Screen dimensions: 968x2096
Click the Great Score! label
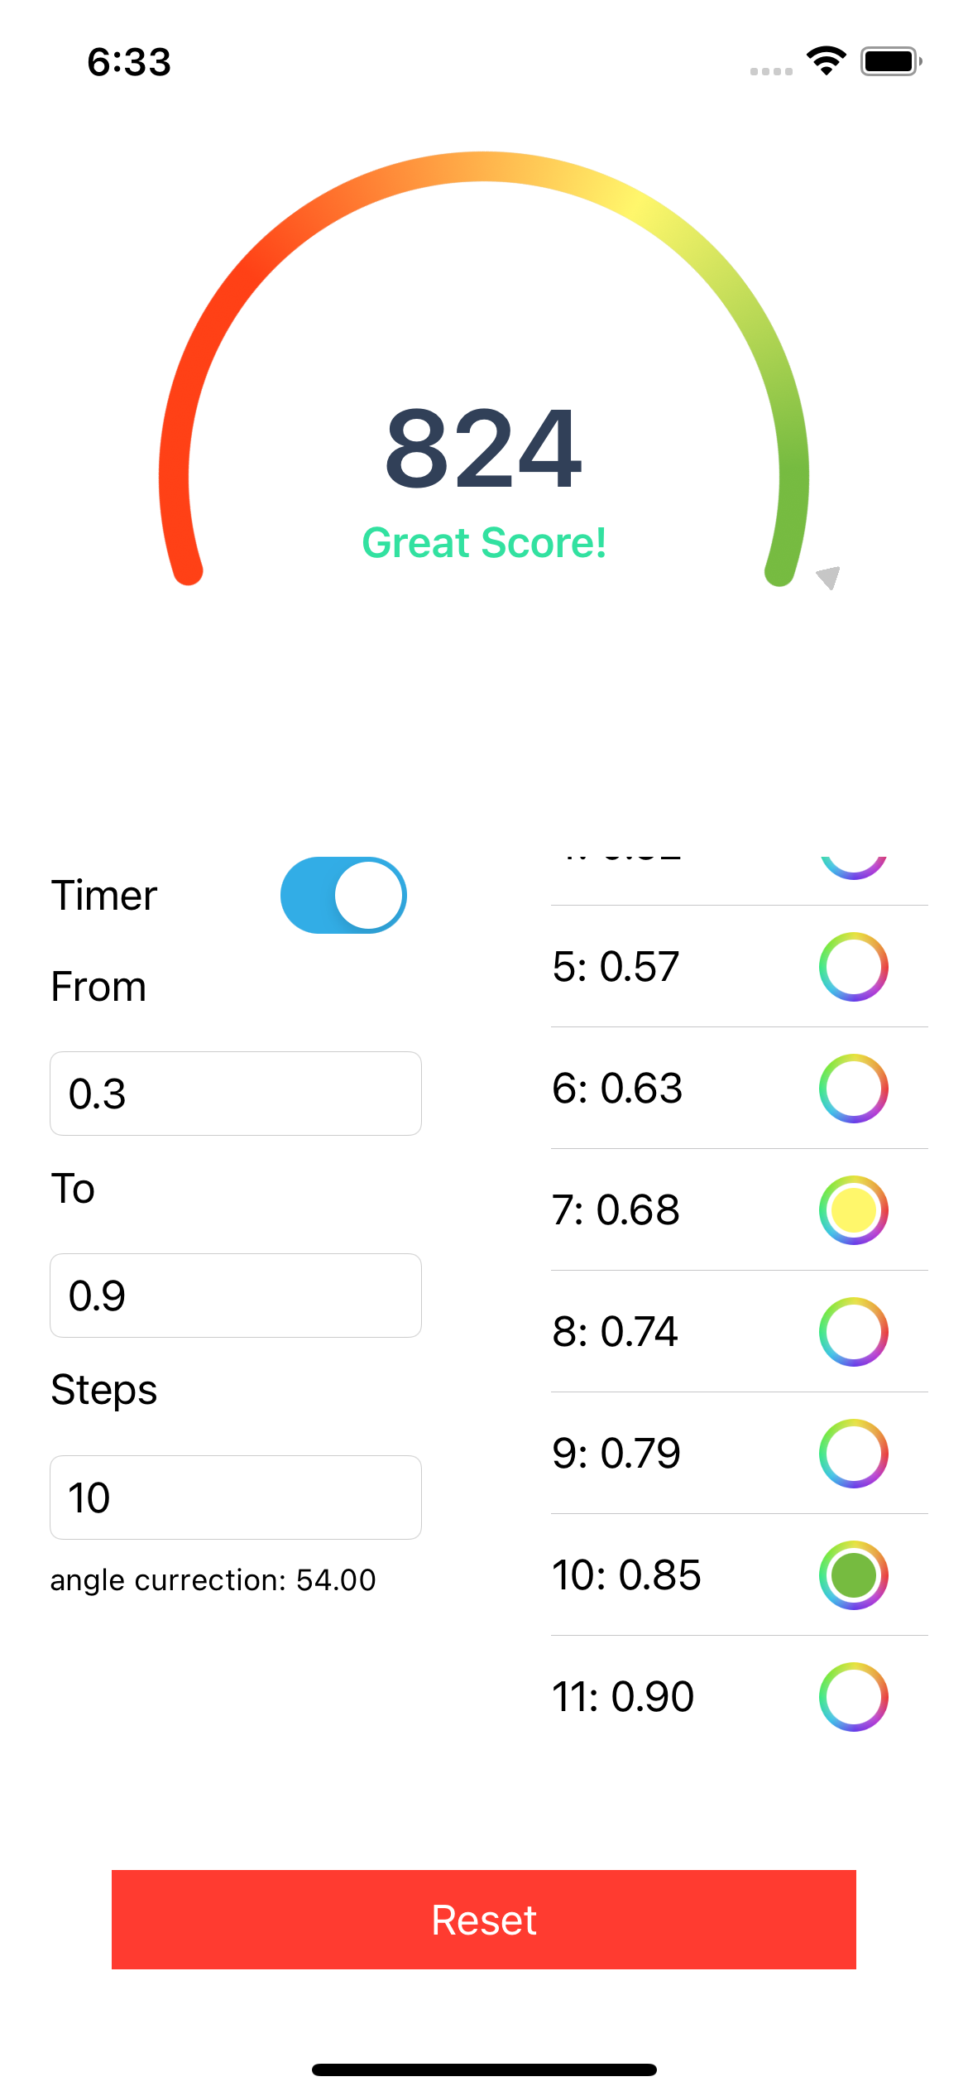coord(484,544)
